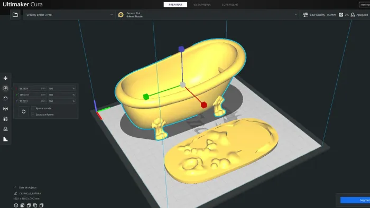370x208 pixels.
Task: Open the folder icon to load a file
Action: coord(15,15)
